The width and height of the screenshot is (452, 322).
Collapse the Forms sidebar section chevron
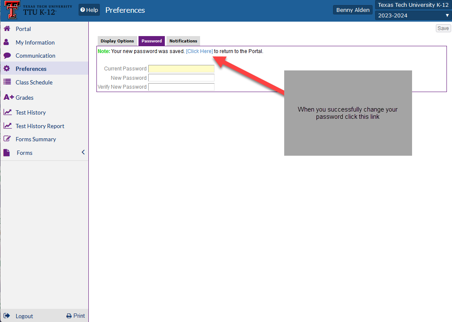coord(83,152)
